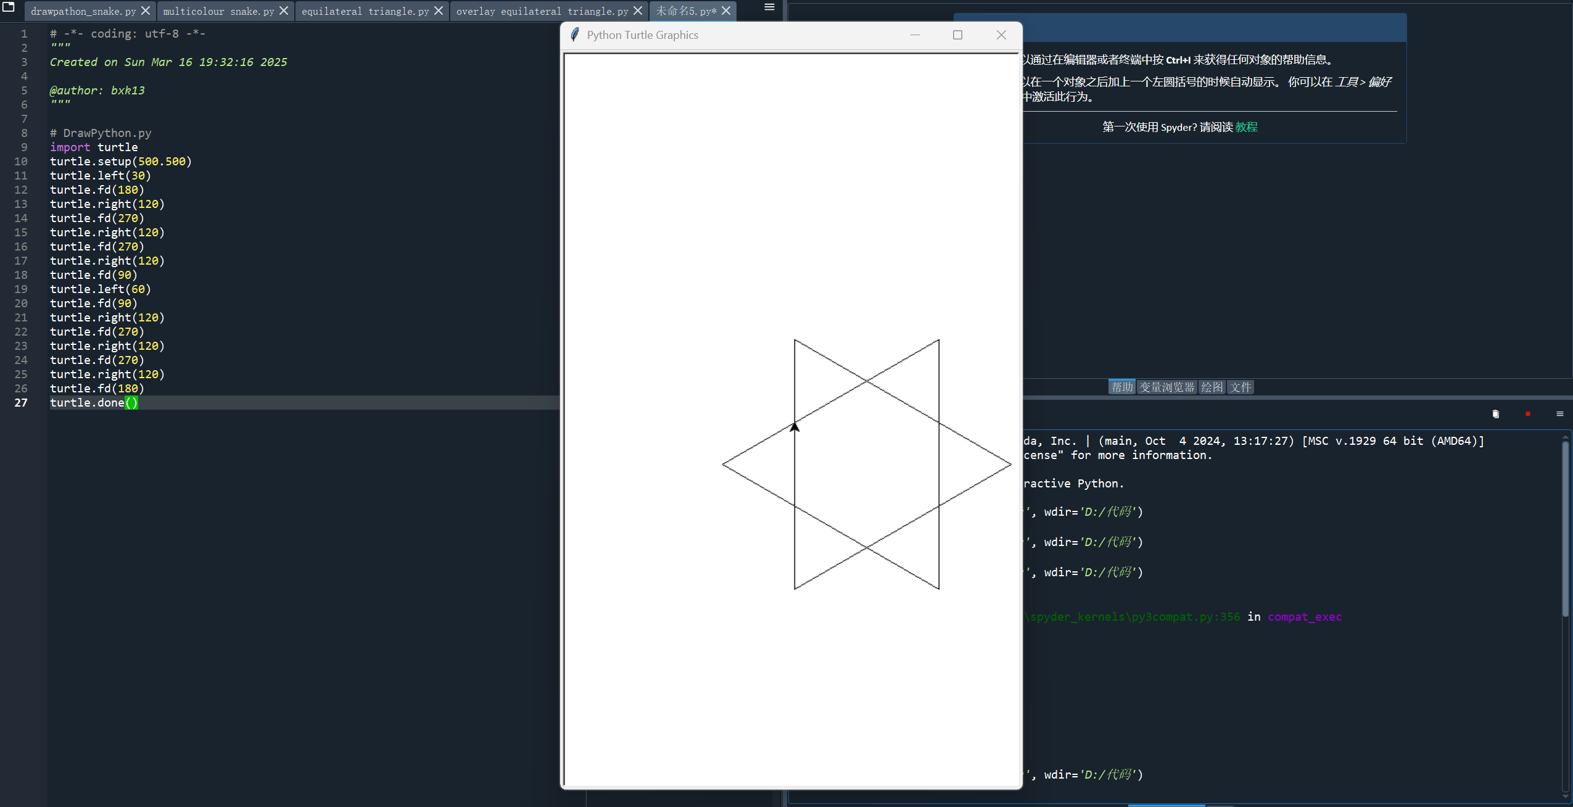Open the editor pane options hamburger menu

tap(769, 7)
